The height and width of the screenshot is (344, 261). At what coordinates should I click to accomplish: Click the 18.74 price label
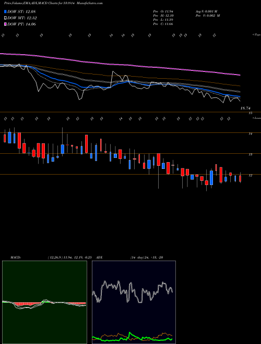[x=246, y=108]
